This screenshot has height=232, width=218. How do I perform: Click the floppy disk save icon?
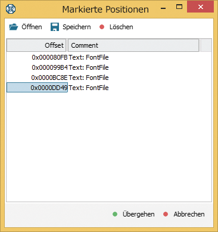pos(55,27)
